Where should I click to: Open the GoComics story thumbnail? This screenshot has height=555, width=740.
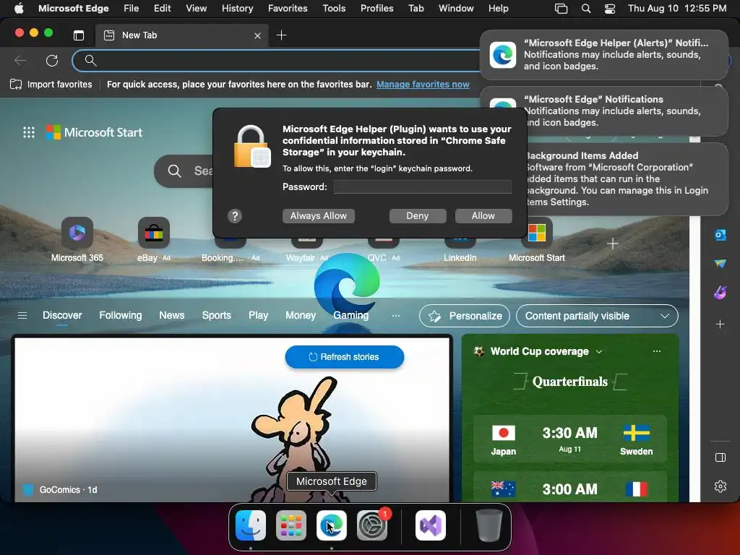232,419
